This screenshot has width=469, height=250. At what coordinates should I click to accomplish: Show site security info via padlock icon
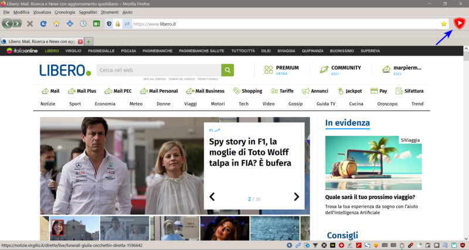point(118,24)
